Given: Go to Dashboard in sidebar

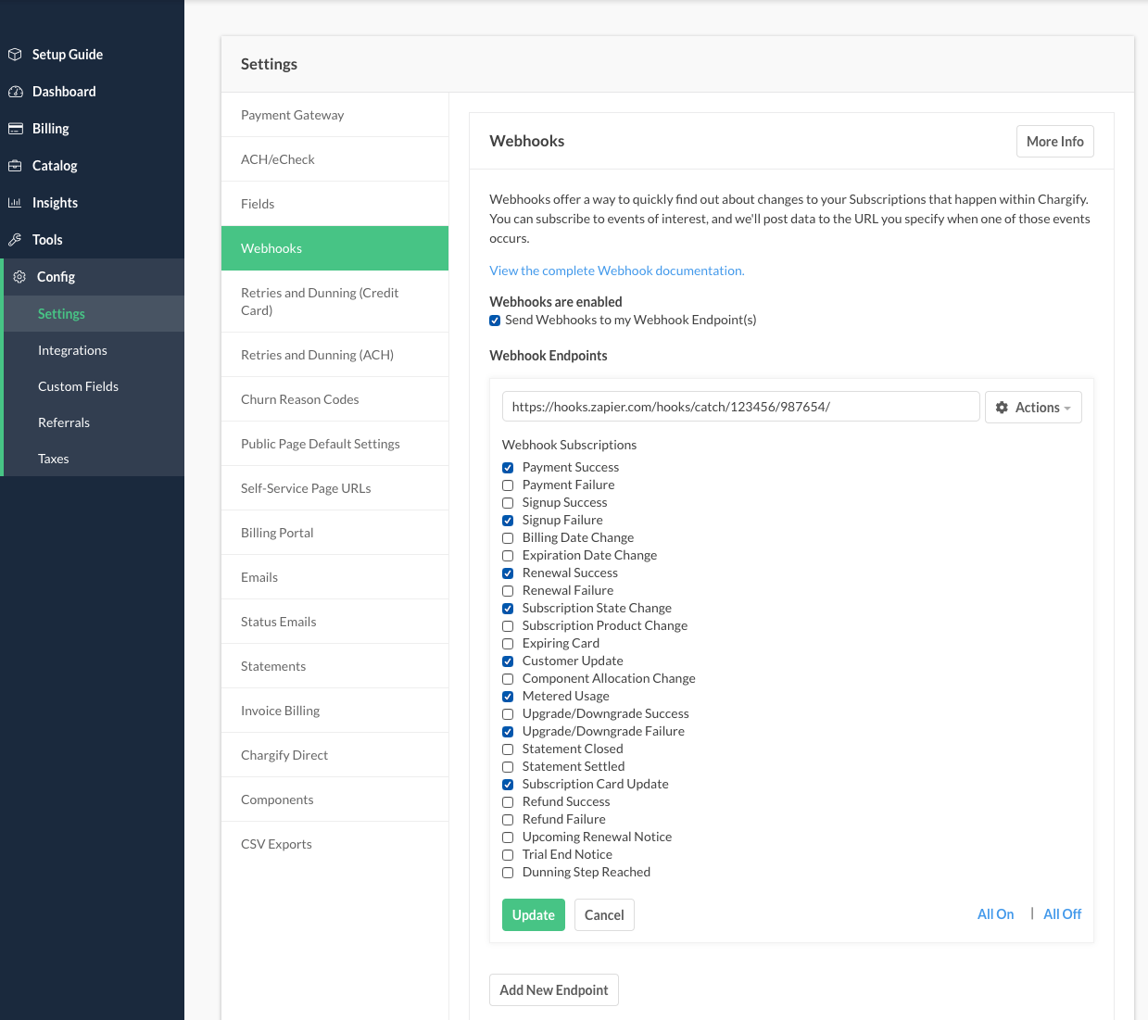Looking at the screenshot, I should pyautogui.click(x=64, y=92).
